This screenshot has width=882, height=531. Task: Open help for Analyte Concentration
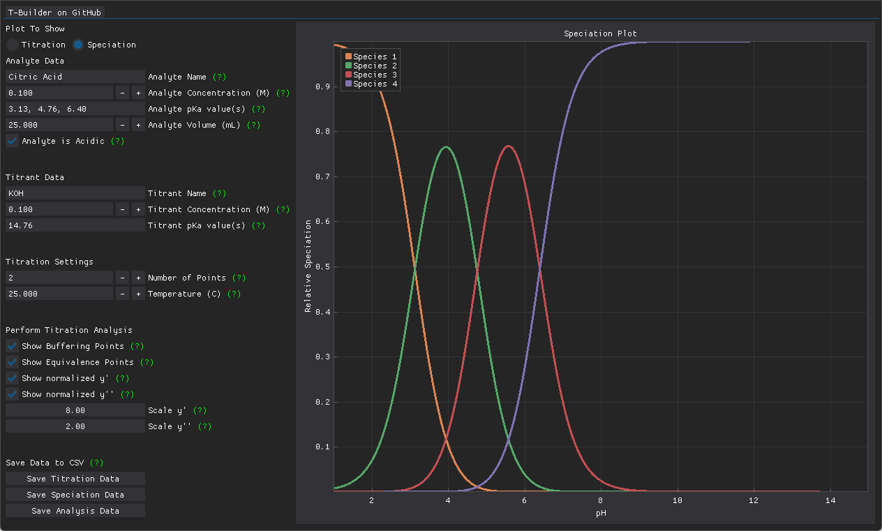coord(283,92)
